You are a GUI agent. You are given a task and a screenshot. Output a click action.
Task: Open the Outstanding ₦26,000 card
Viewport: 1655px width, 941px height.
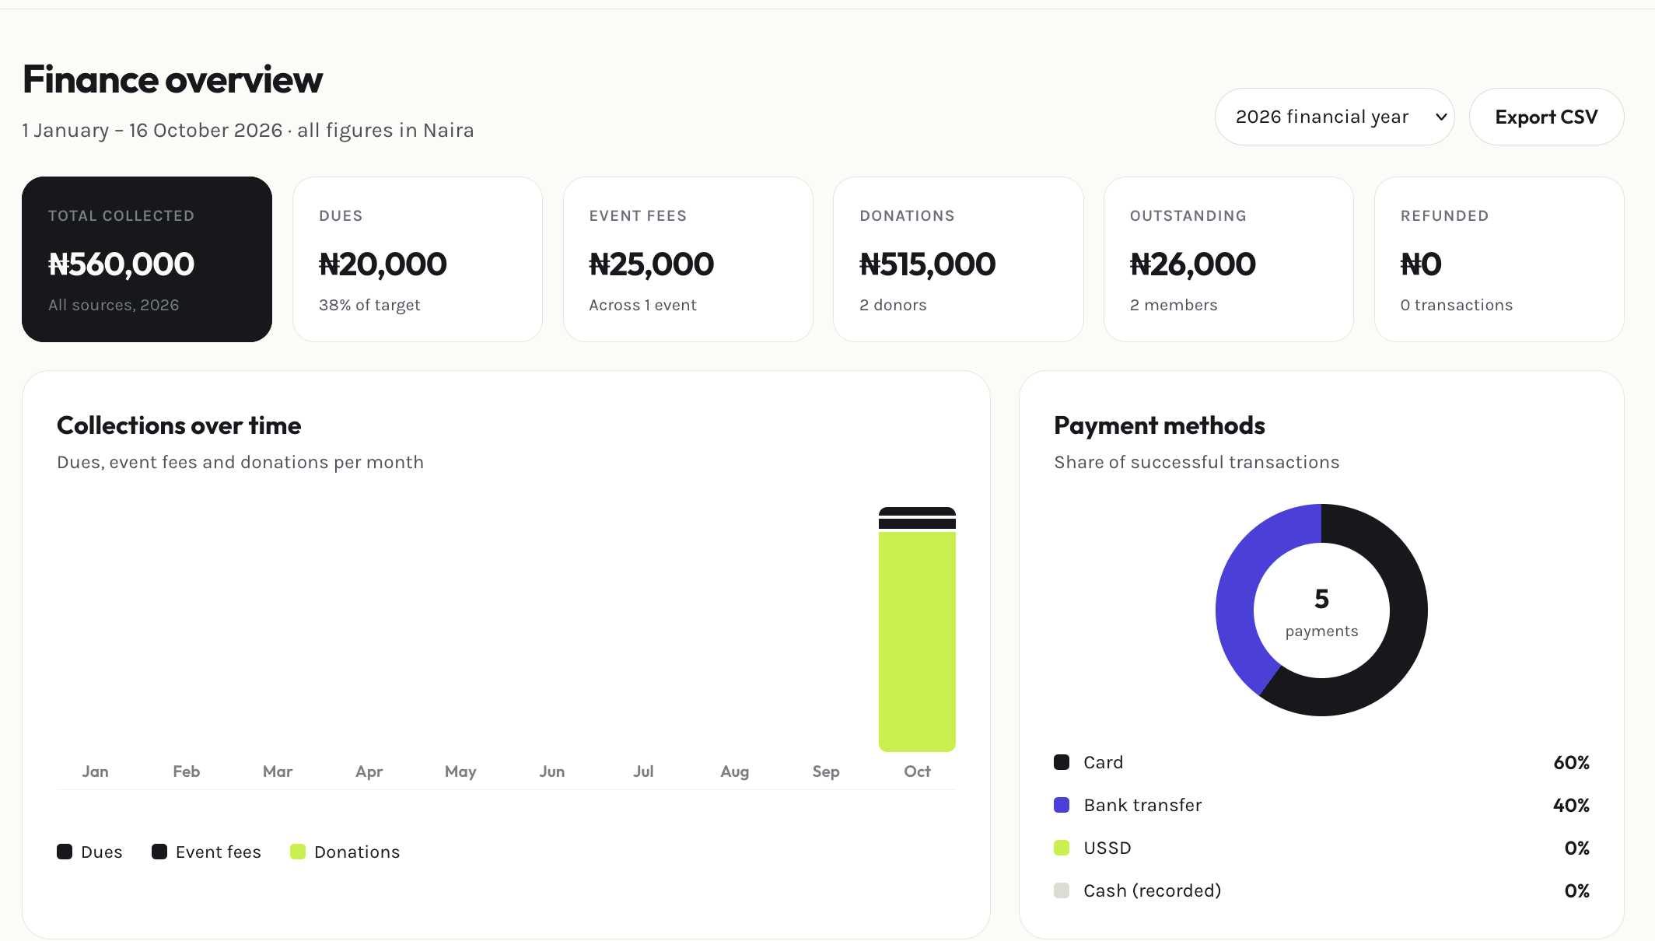pos(1229,259)
